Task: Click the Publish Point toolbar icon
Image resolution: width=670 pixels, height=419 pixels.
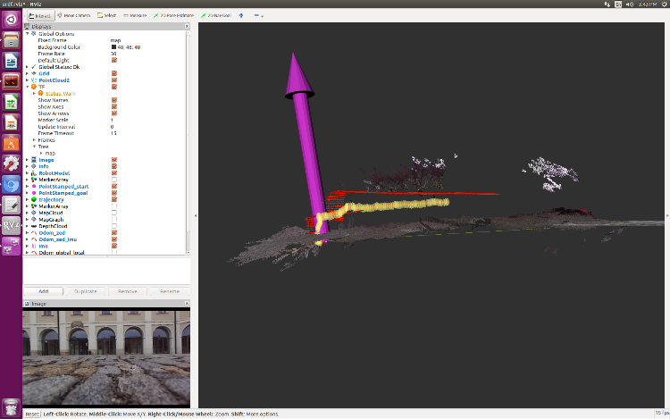Action: [x=241, y=15]
